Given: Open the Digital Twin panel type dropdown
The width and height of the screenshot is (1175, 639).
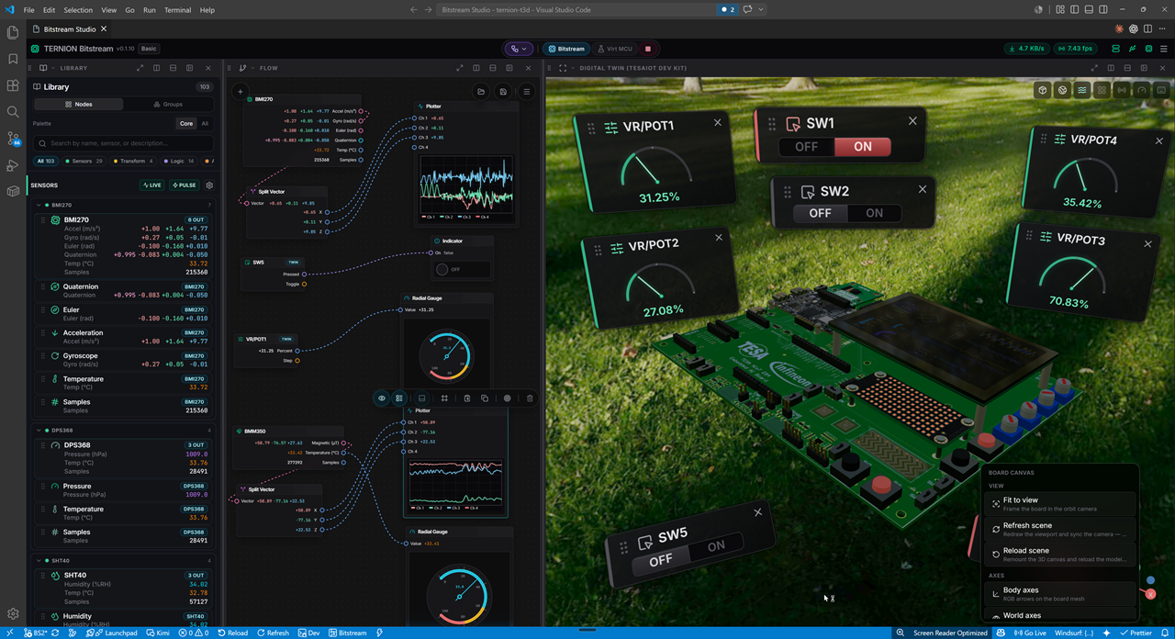Looking at the screenshot, I should (565, 68).
